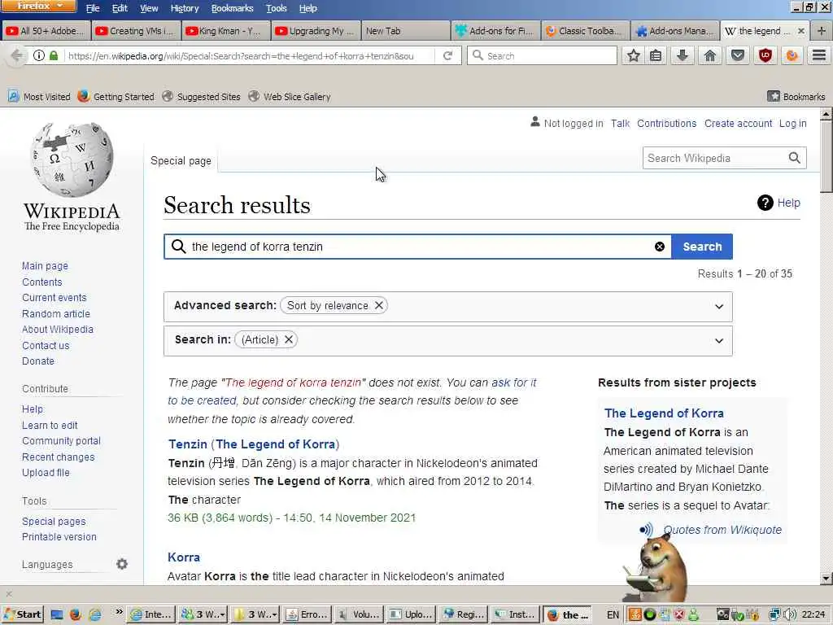Click the volume speaker icon in system tray

coord(790,614)
